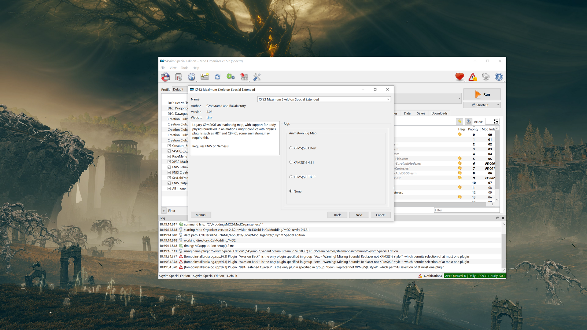Screen dimensions: 587x330
Task: Click the blue Refresh arrows icon
Action: pos(218,77)
